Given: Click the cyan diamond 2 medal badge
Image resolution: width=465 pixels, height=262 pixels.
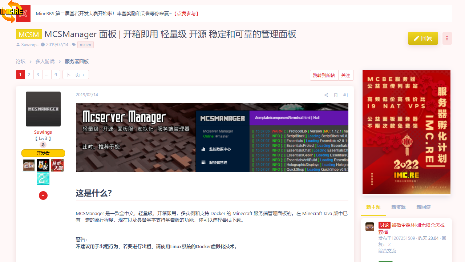Looking at the screenshot, I should click(43, 179).
